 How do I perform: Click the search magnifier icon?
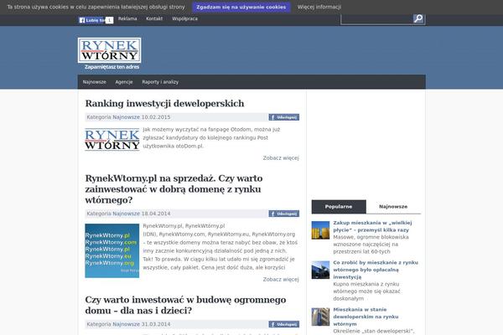click(418, 19)
